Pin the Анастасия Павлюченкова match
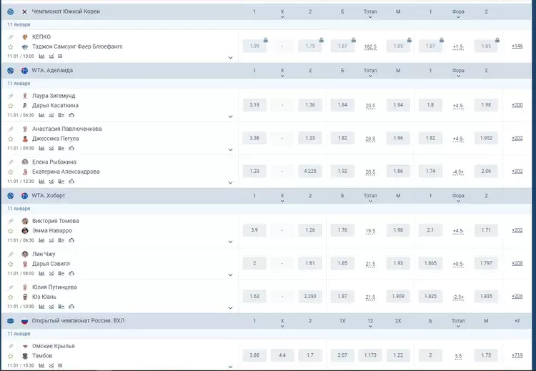The width and height of the screenshot is (536, 371). 11,129
